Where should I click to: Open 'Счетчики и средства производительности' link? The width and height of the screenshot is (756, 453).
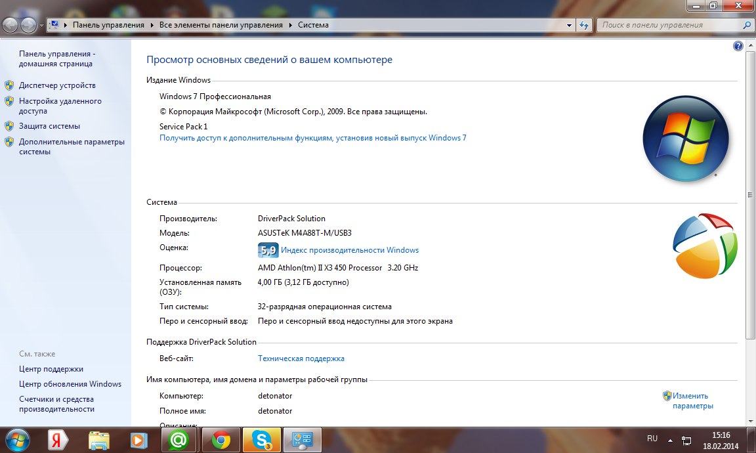click(x=57, y=404)
